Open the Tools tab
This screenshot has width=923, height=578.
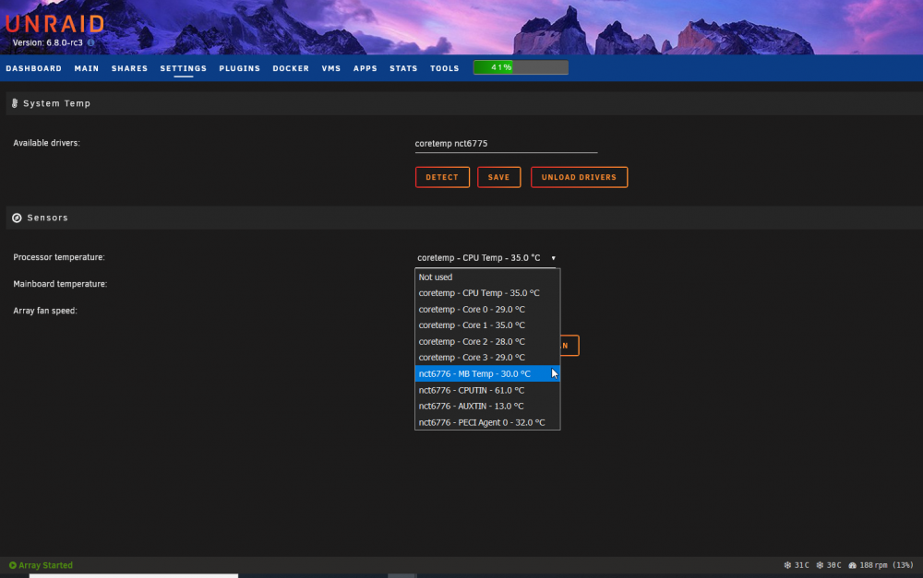click(445, 68)
